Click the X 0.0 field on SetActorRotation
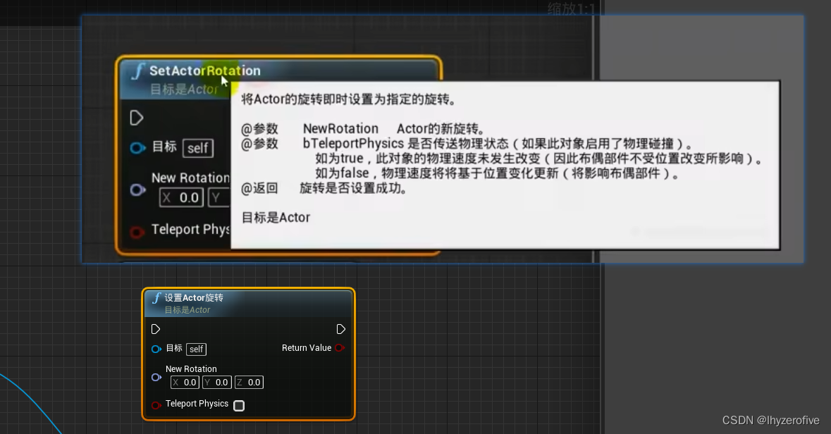Image resolution: width=831 pixels, height=434 pixels. (x=181, y=197)
